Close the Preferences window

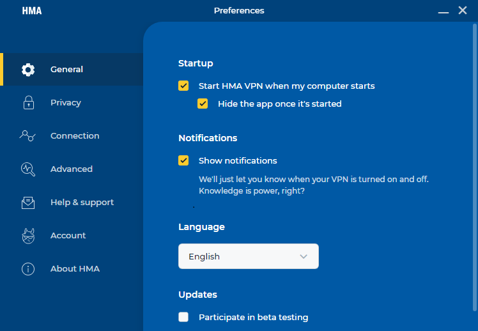(x=463, y=10)
